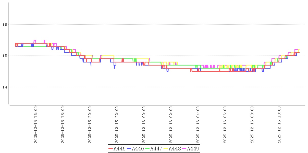Click the y-axis value 16 label

(5, 24)
